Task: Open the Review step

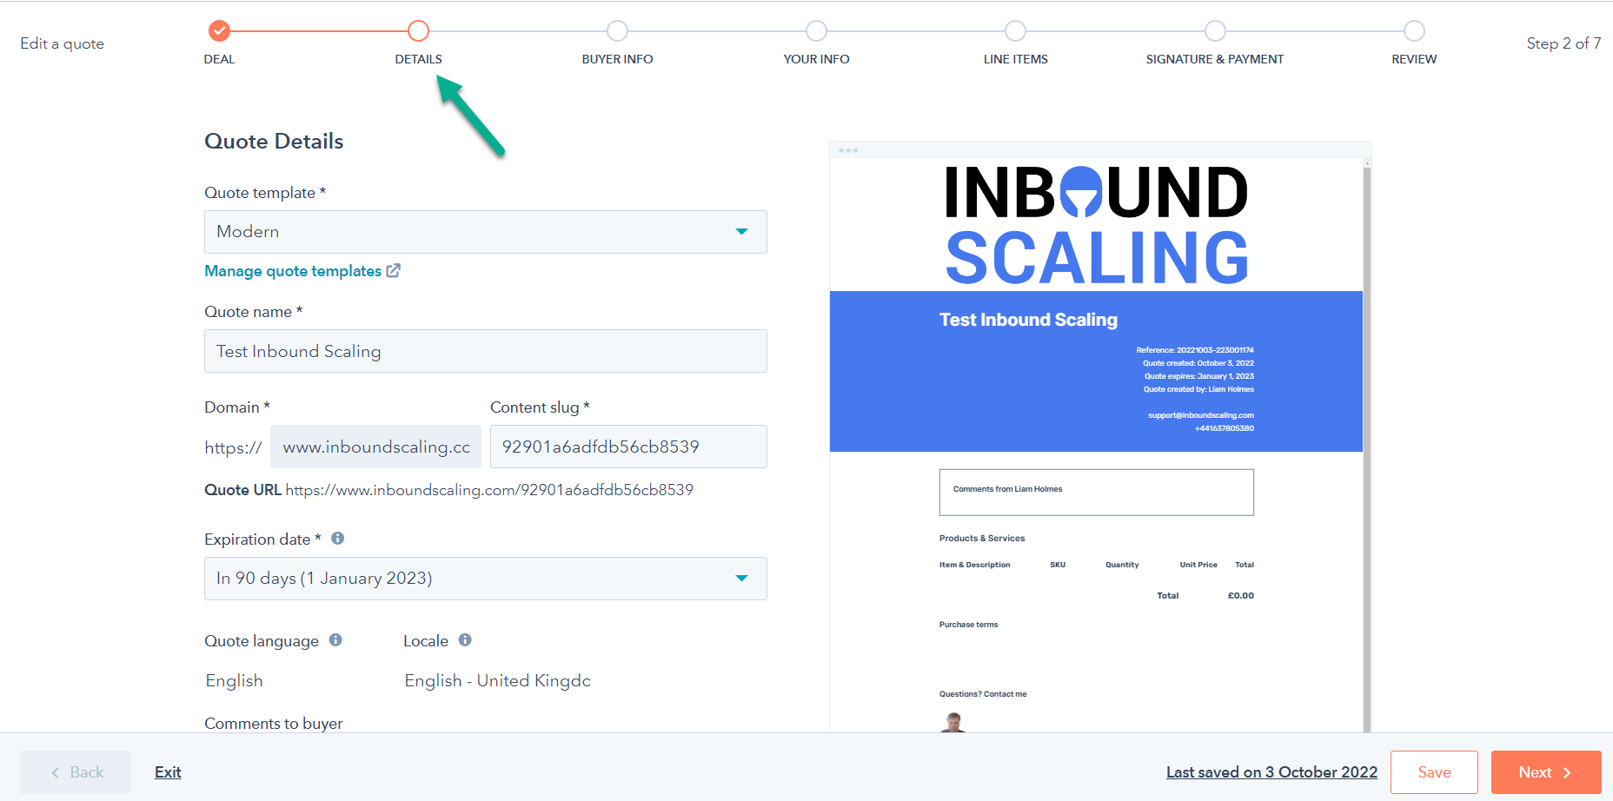Action: click(x=1414, y=31)
